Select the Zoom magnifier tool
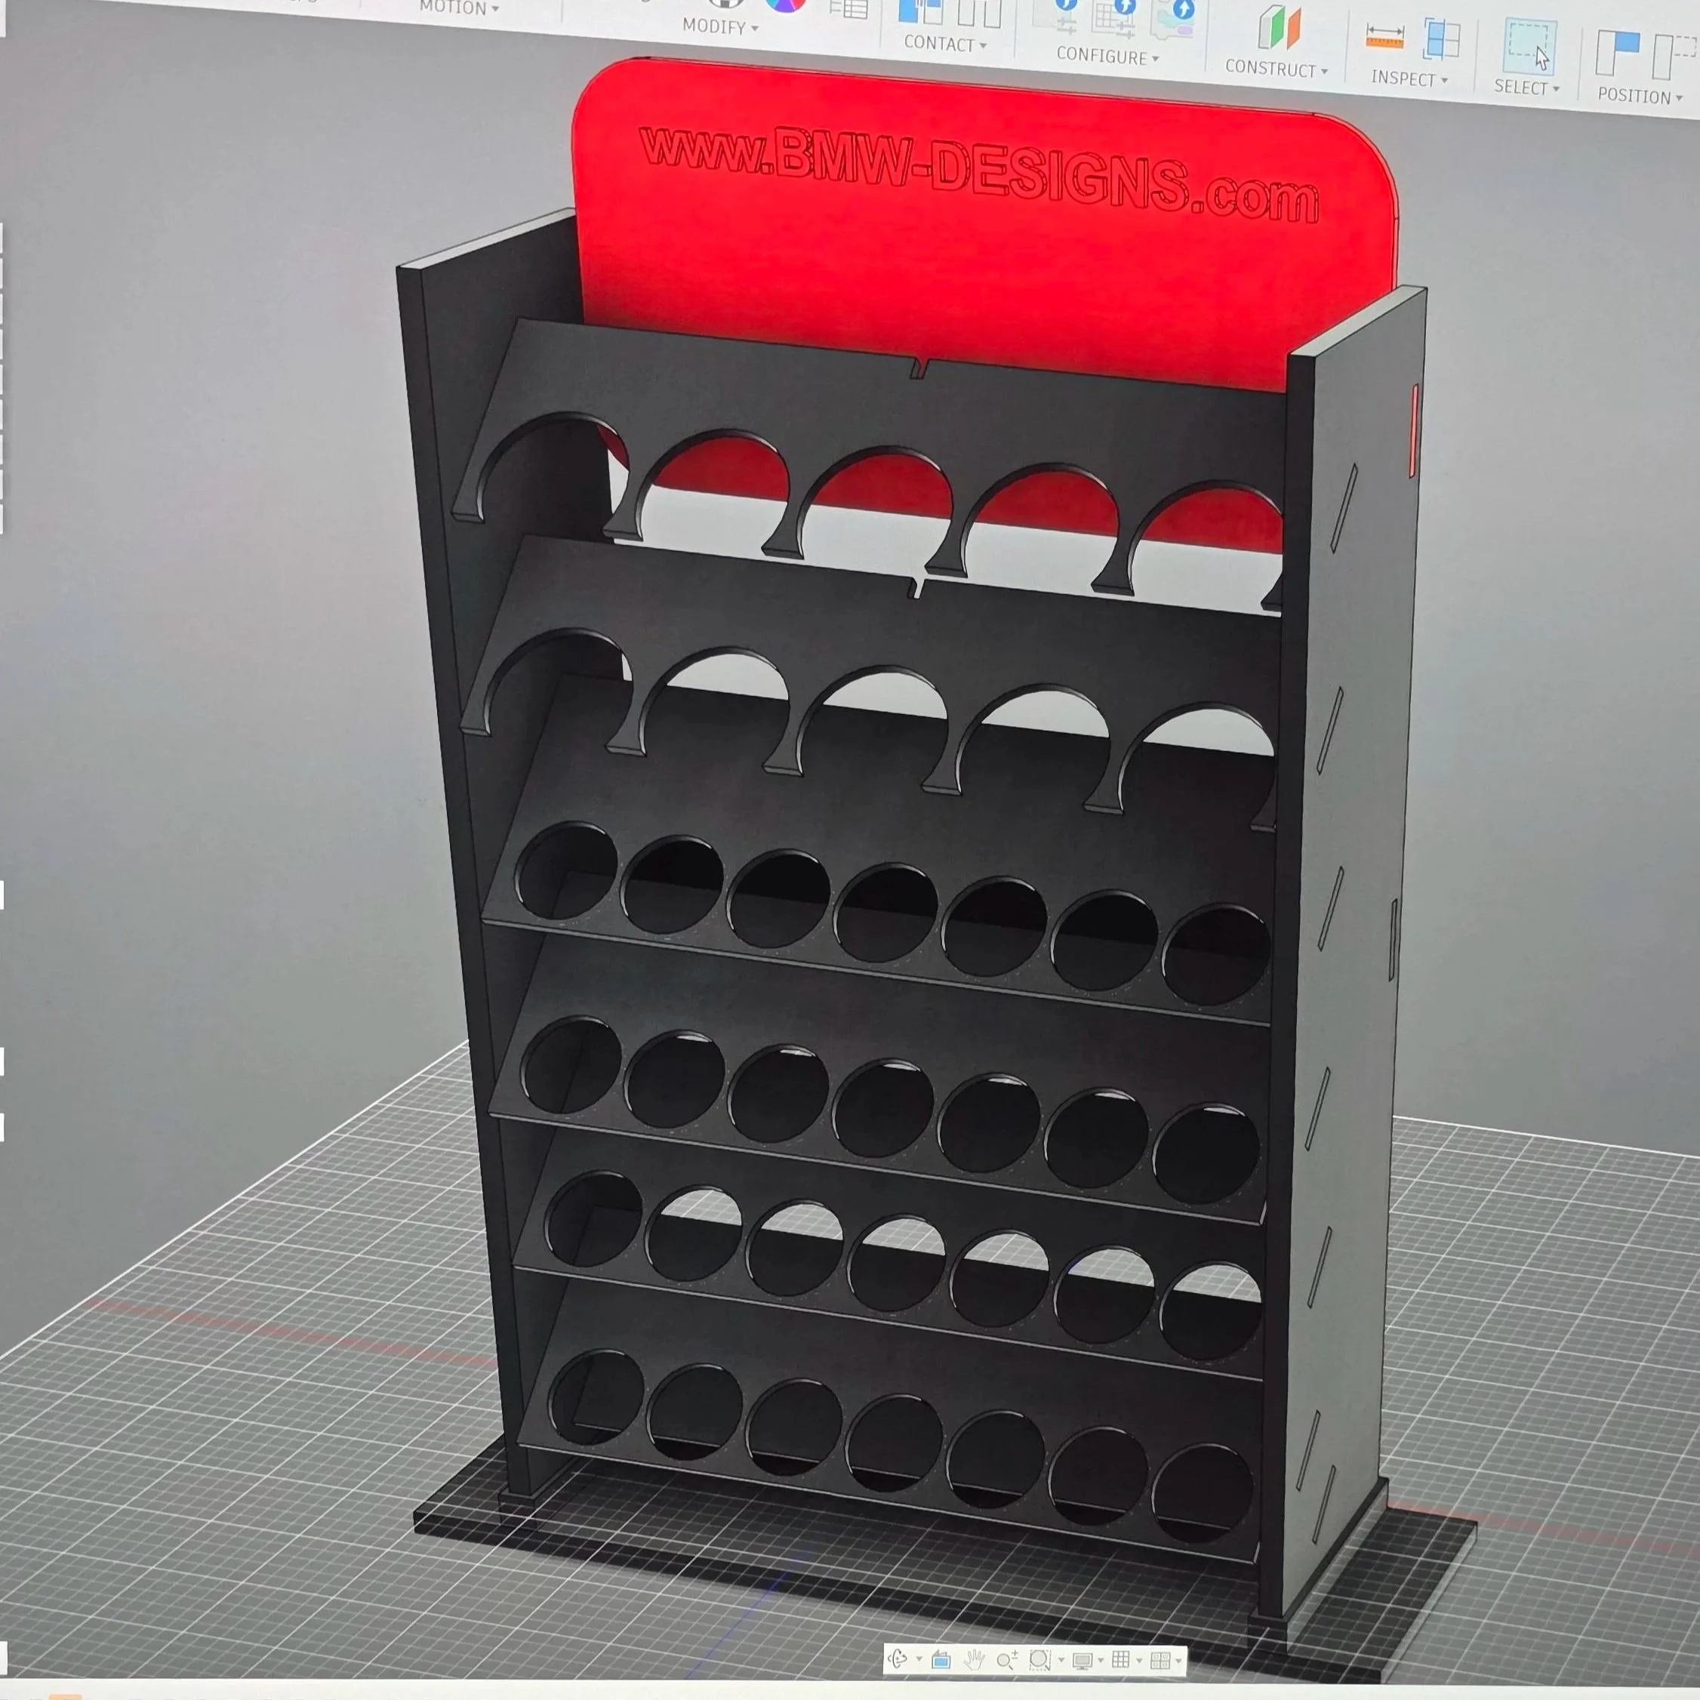This screenshot has width=1700, height=1700. point(1008,1659)
